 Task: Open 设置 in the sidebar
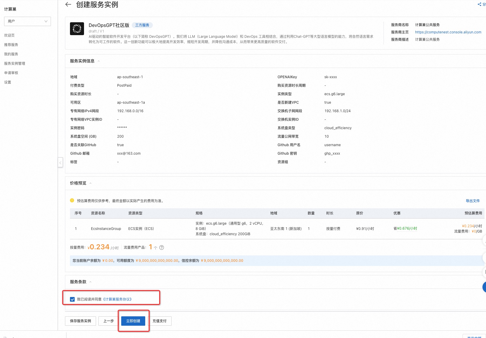[8, 82]
